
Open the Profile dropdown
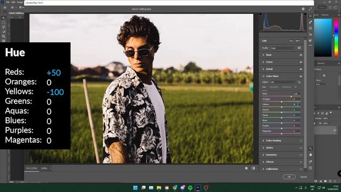pyautogui.click(x=282, y=48)
